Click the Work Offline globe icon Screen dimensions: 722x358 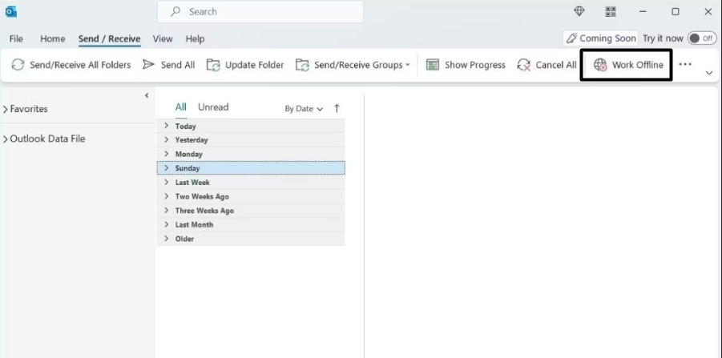(600, 65)
